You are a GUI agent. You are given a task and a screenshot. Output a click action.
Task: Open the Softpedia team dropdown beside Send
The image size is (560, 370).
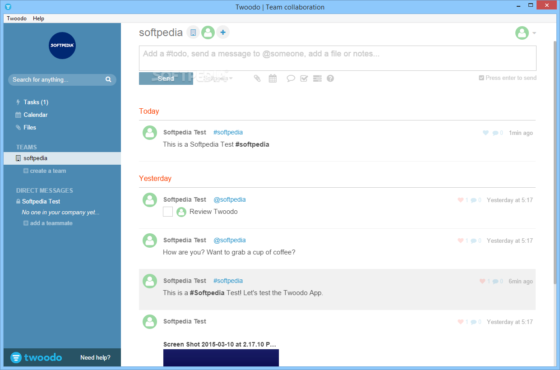(x=218, y=79)
